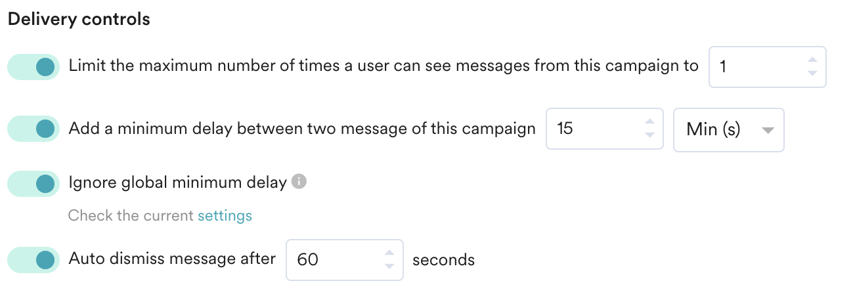Turn off Ignore global minimum delay switch

pos(33,183)
